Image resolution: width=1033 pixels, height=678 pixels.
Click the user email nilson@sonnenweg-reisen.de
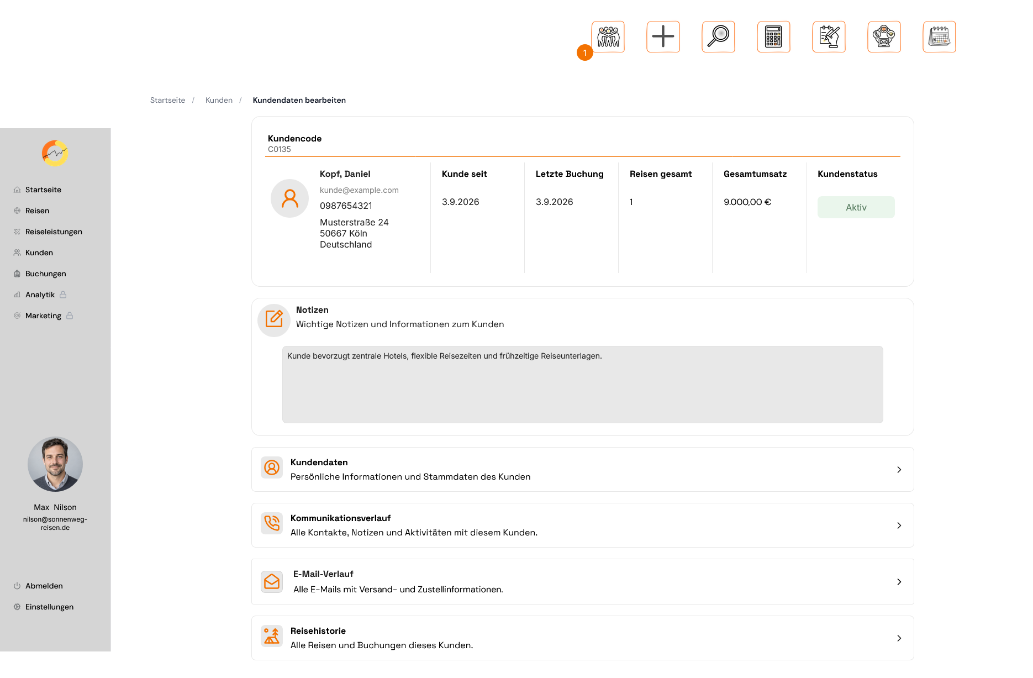point(55,523)
